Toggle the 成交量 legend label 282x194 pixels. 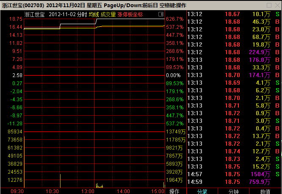coord(108,14)
